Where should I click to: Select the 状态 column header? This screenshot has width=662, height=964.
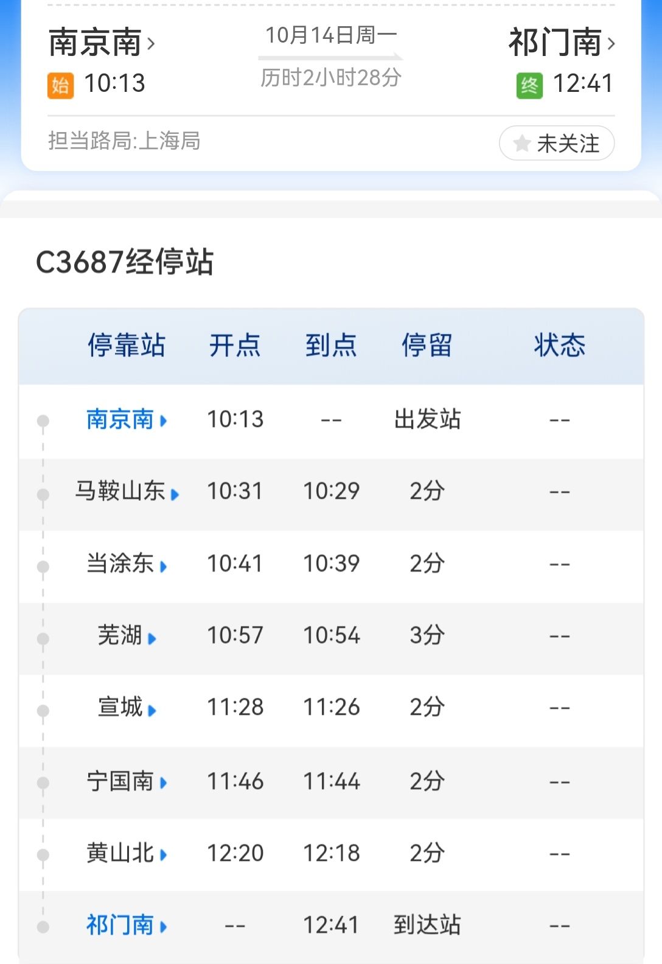(x=560, y=345)
